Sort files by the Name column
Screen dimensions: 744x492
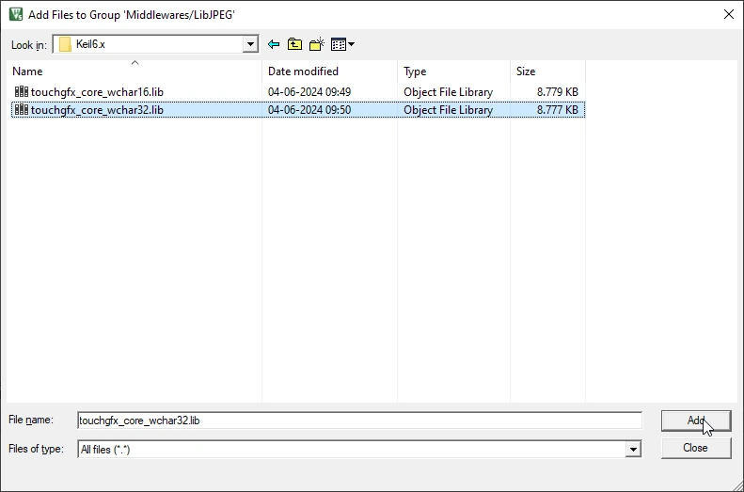coord(134,71)
